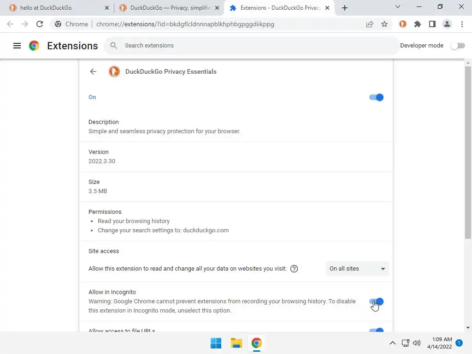Click the Chrome site info chip
This screenshot has height=354, width=472.
tap(71, 24)
